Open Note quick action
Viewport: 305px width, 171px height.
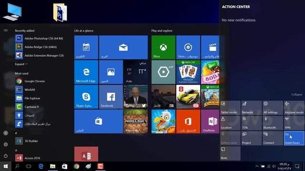230,153
